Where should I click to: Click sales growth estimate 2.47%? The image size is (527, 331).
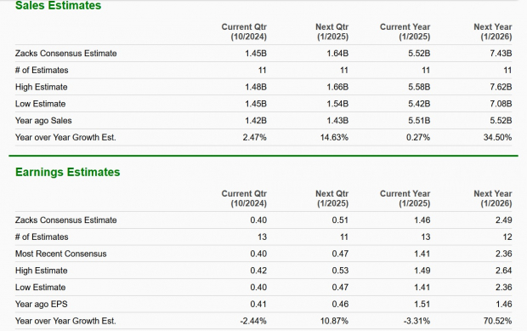254,137
